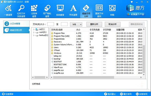
Task: Select the Windows folder row
Action: 96,53
